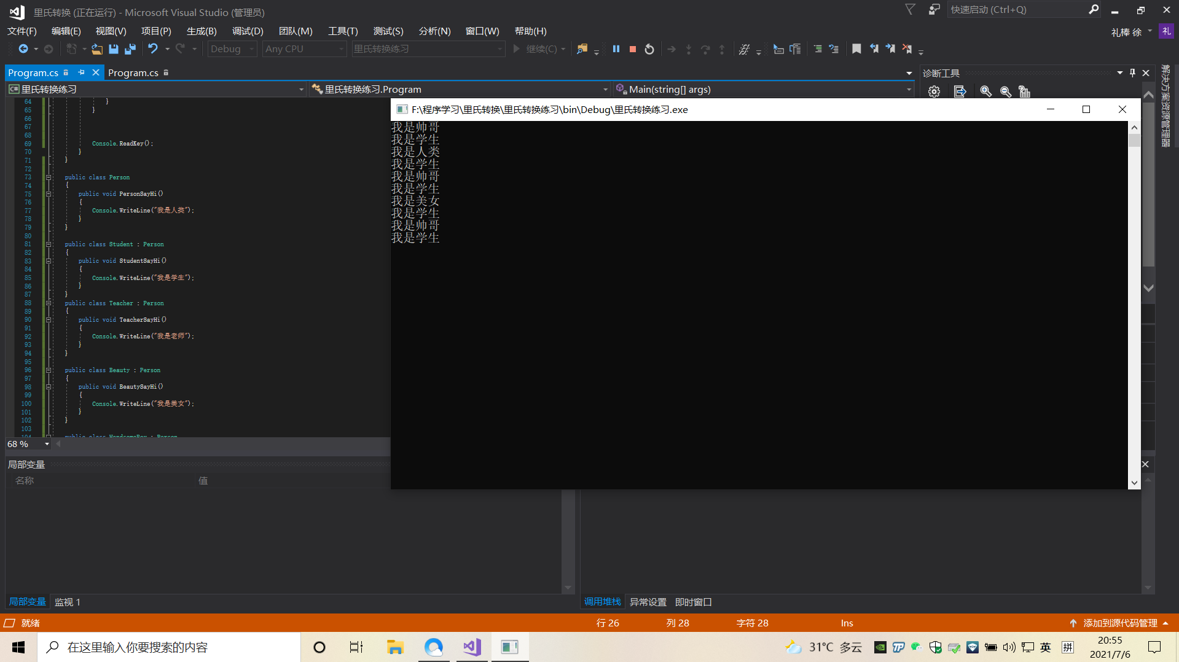Click the Windows taskbar search box
The image size is (1179, 662).
click(170, 647)
